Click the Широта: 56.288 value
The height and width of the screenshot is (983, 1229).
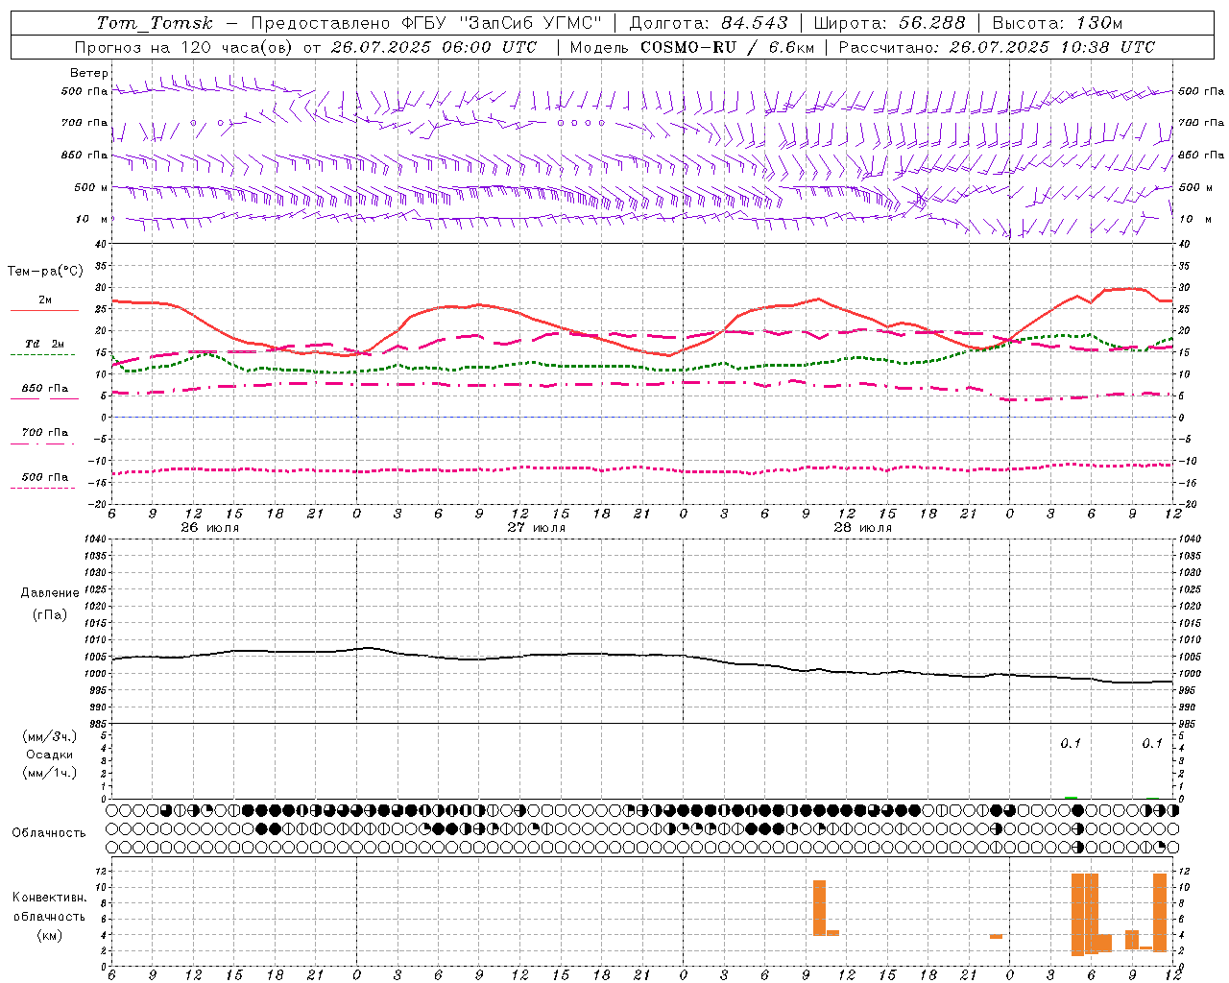889,23
